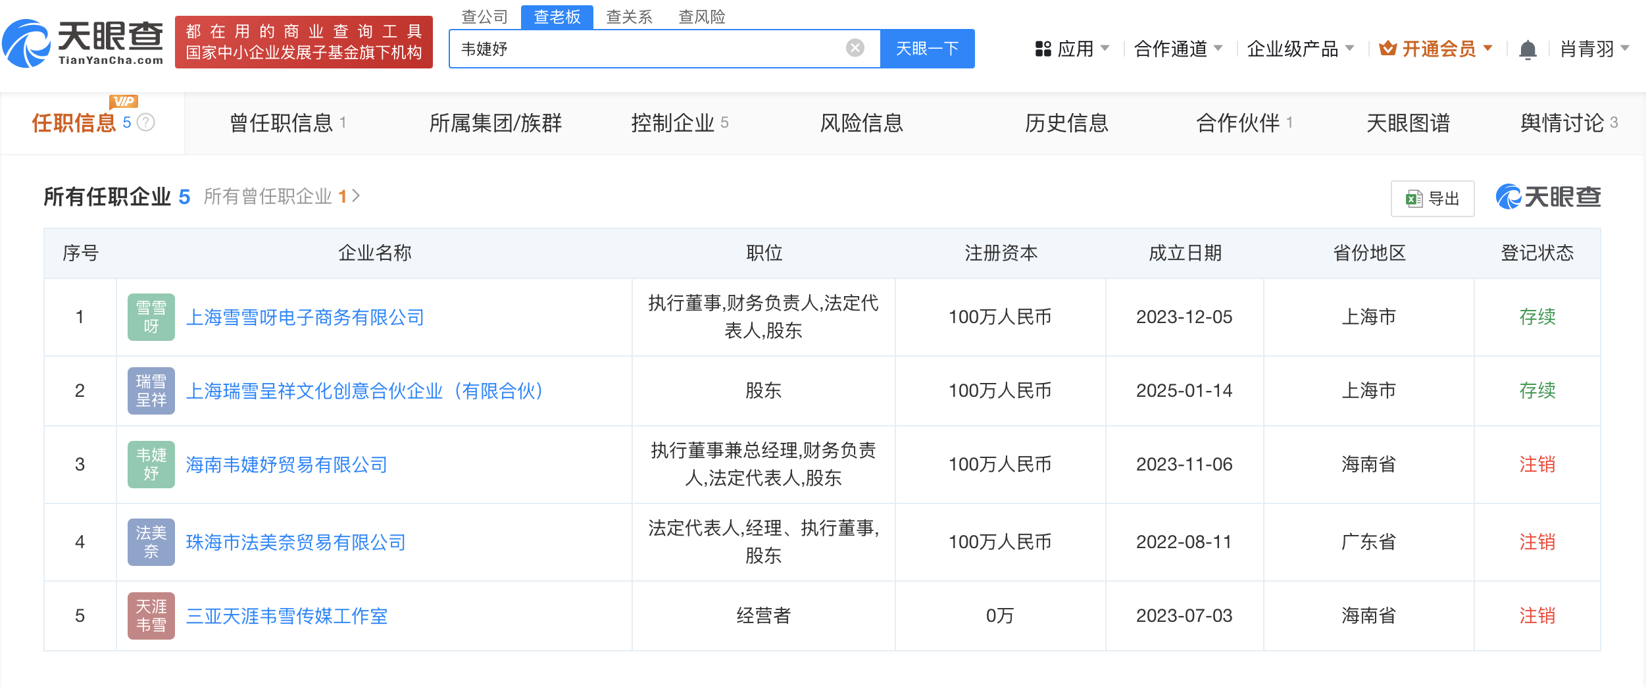Open the 历史信息 tab
Image resolution: width=1646 pixels, height=687 pixels.
(1067, 123)
